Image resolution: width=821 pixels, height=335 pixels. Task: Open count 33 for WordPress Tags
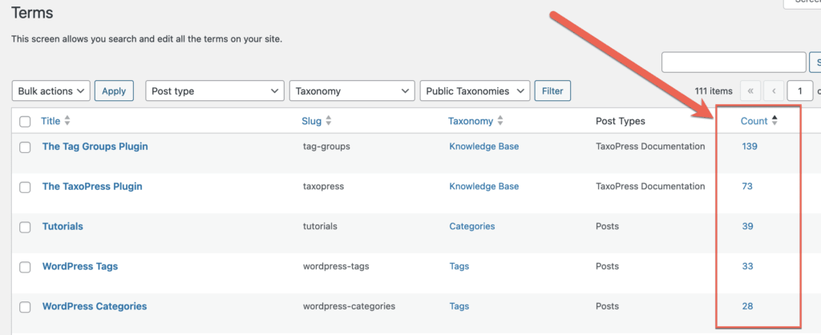[x=747, y=266]
